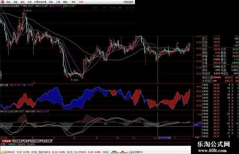The image size is (239, 154).
Task: Click the DEA: 0.06 value label
Action: [x=30, y=112]
